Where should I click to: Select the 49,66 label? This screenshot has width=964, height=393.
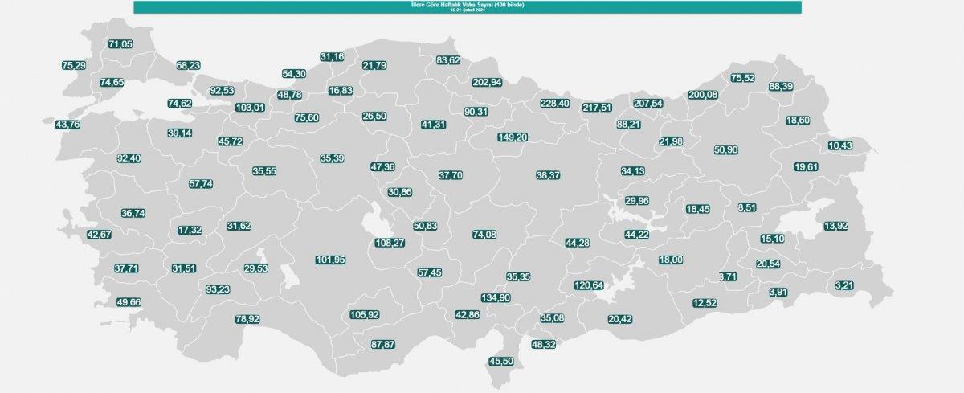tap(129, 301)
